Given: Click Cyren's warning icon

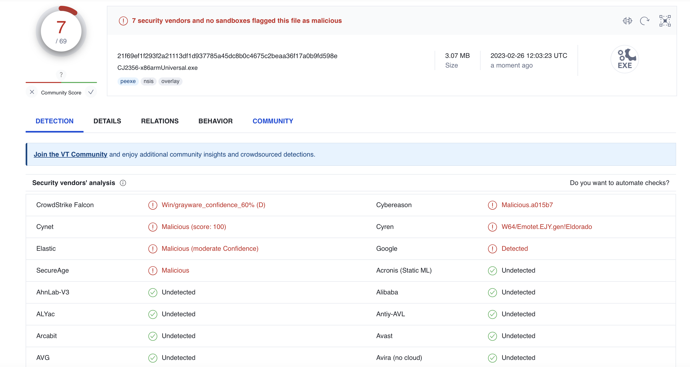Looking at the screenshot, I should click(x=492, y=227).
